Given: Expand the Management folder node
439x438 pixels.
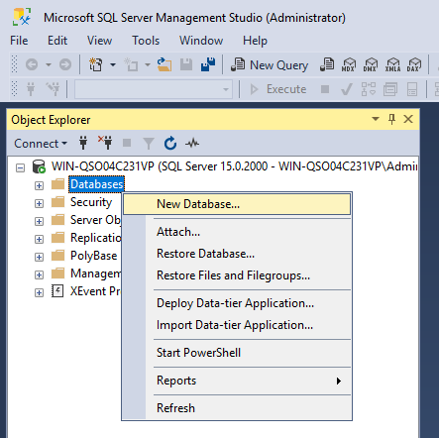Looking at the screenshot, I should (39, 274).
